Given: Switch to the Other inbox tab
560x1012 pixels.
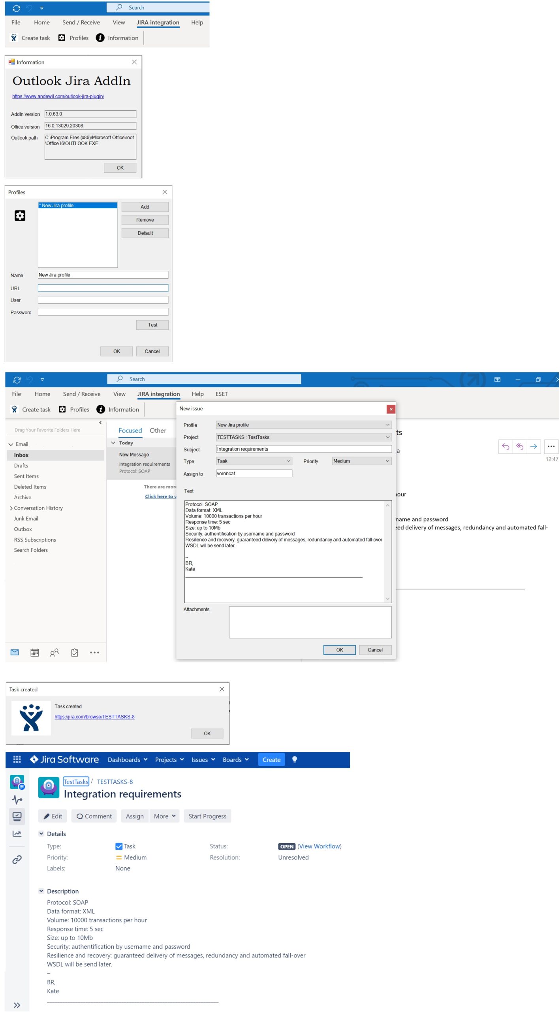Looking at the screenshot, I should 158,430.
